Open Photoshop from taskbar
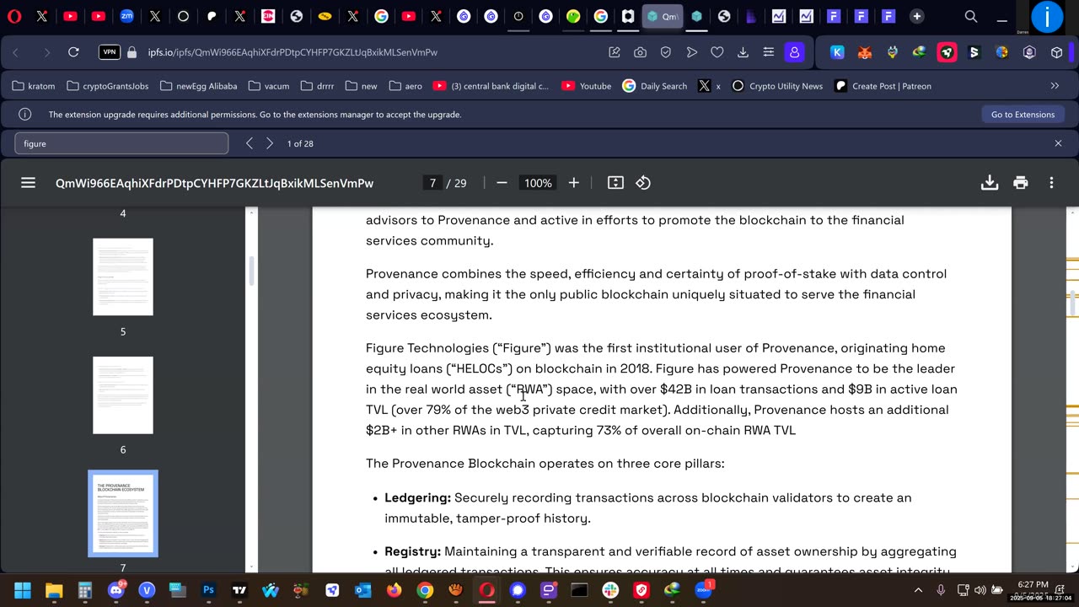The image size is (1079, 607). click(x=208, y=590)
